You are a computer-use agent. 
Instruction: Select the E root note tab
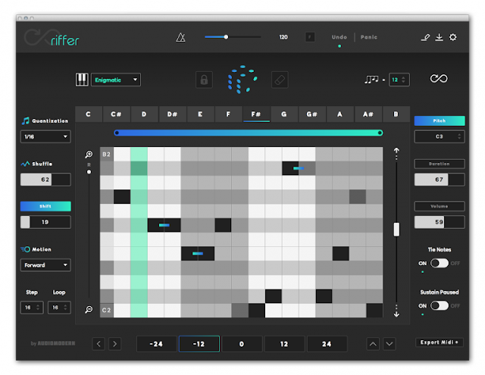tap(200, 114)
